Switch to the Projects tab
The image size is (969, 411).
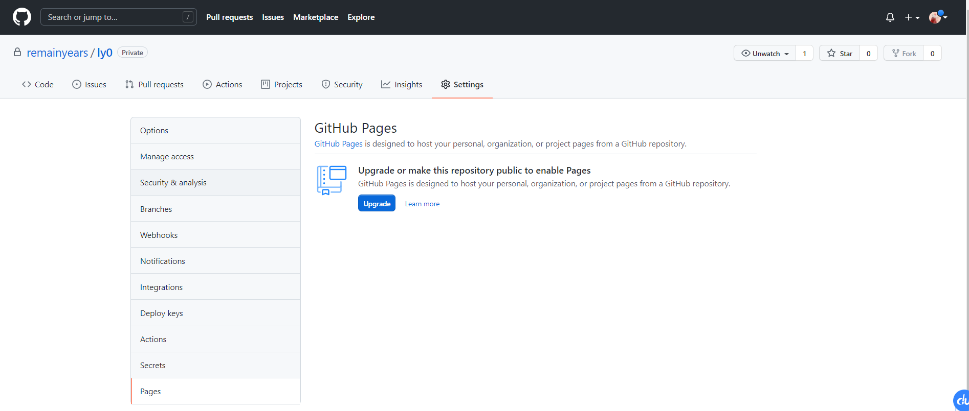click(x=281, y=84)
